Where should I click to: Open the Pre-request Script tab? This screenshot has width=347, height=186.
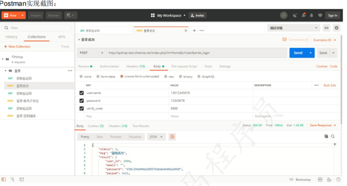pyautogui.click(x=184, y=66)
